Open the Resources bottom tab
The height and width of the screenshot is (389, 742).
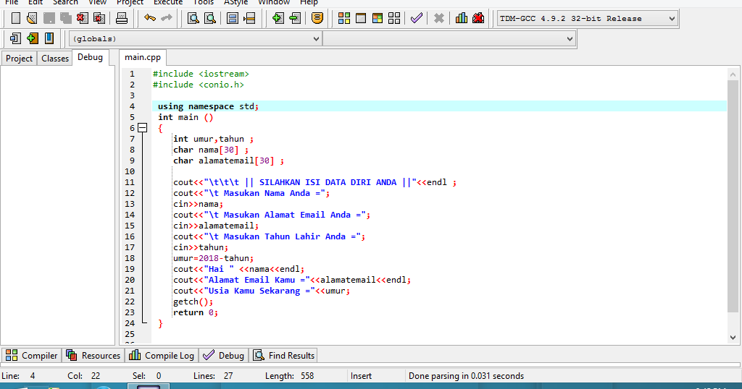pos(93,356)
